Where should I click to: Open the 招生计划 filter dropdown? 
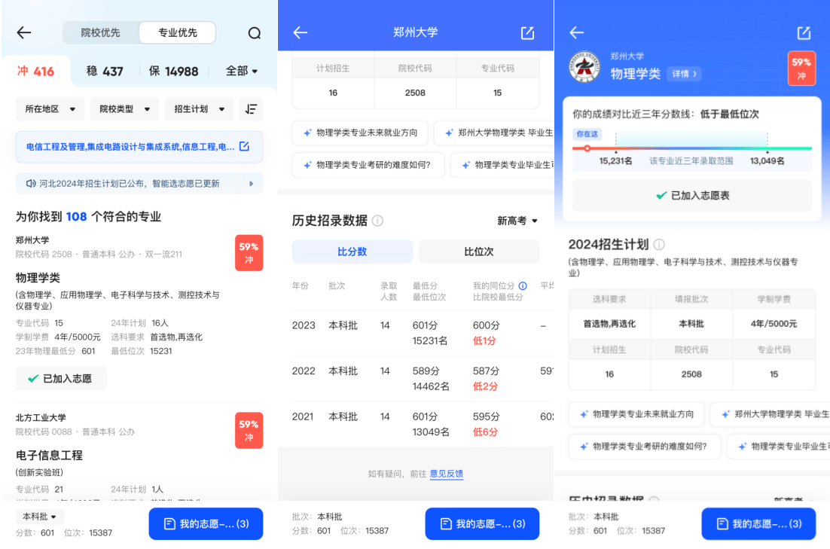(199, 109)
